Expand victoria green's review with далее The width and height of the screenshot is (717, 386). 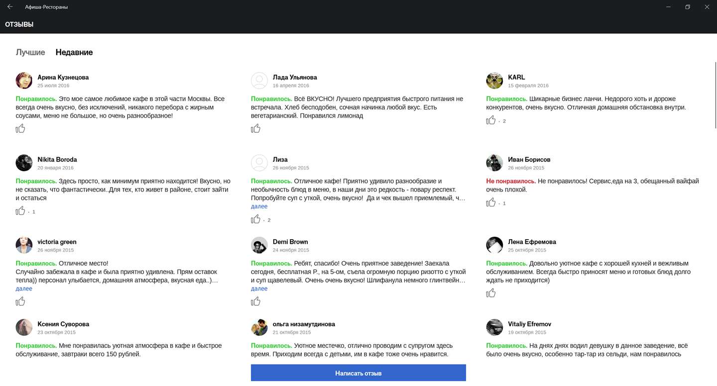24,289
